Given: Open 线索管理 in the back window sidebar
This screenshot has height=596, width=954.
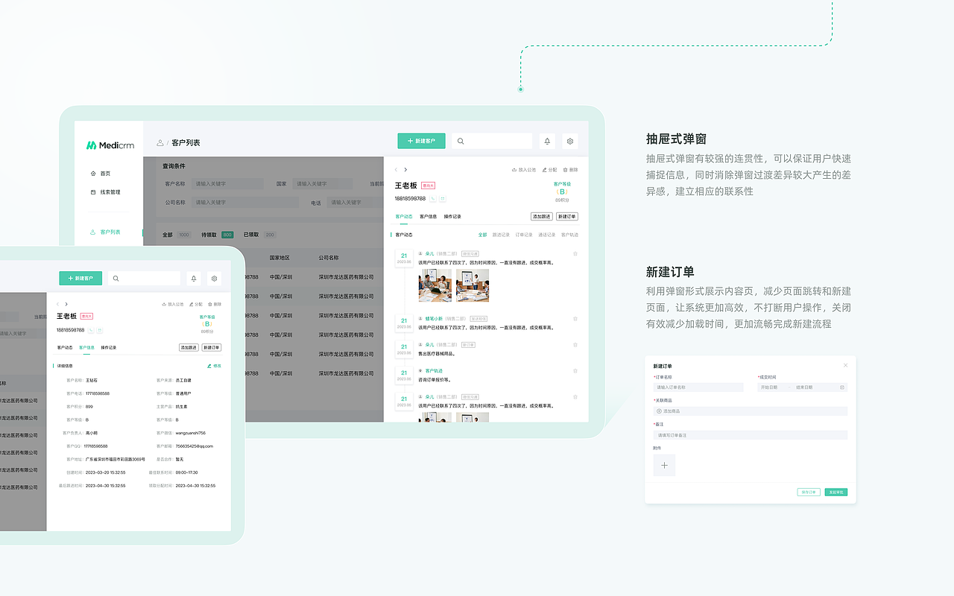Looking at the screenshot, I should (105, 192).
